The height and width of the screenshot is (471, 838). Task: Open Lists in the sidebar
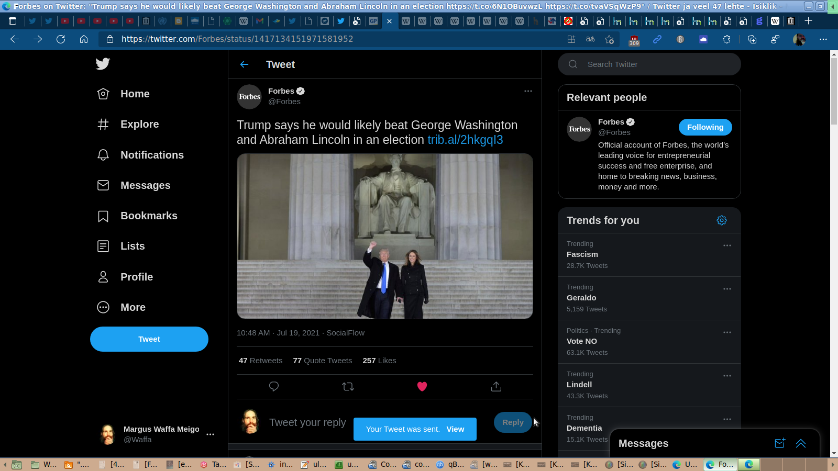click(x=121, y=246)
